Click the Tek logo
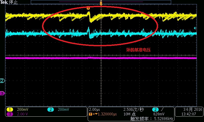 click(x=4, y=2)
